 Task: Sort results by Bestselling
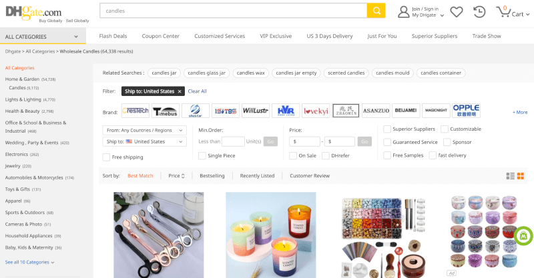212,176
